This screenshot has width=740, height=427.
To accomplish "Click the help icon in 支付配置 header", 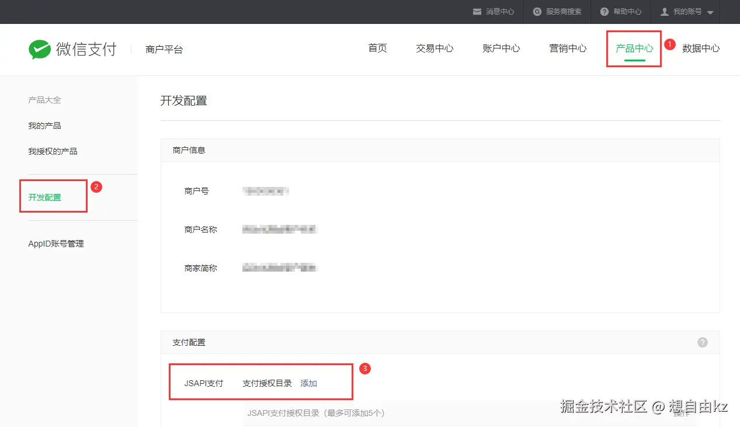I will (703, 342).
